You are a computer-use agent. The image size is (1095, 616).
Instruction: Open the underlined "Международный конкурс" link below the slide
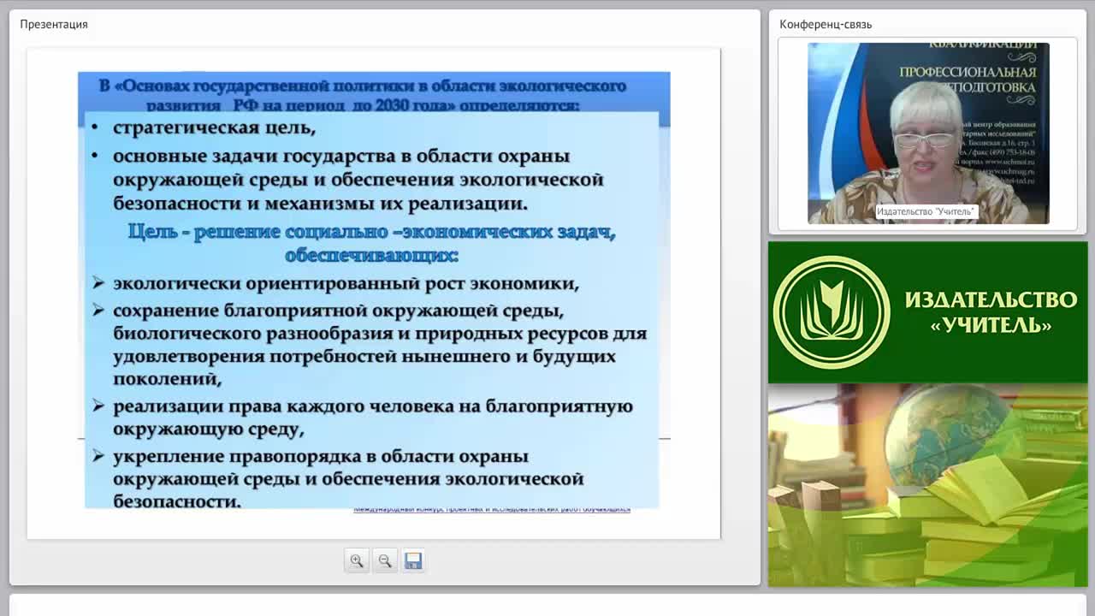pyautogui.click(x=492, y=510)
